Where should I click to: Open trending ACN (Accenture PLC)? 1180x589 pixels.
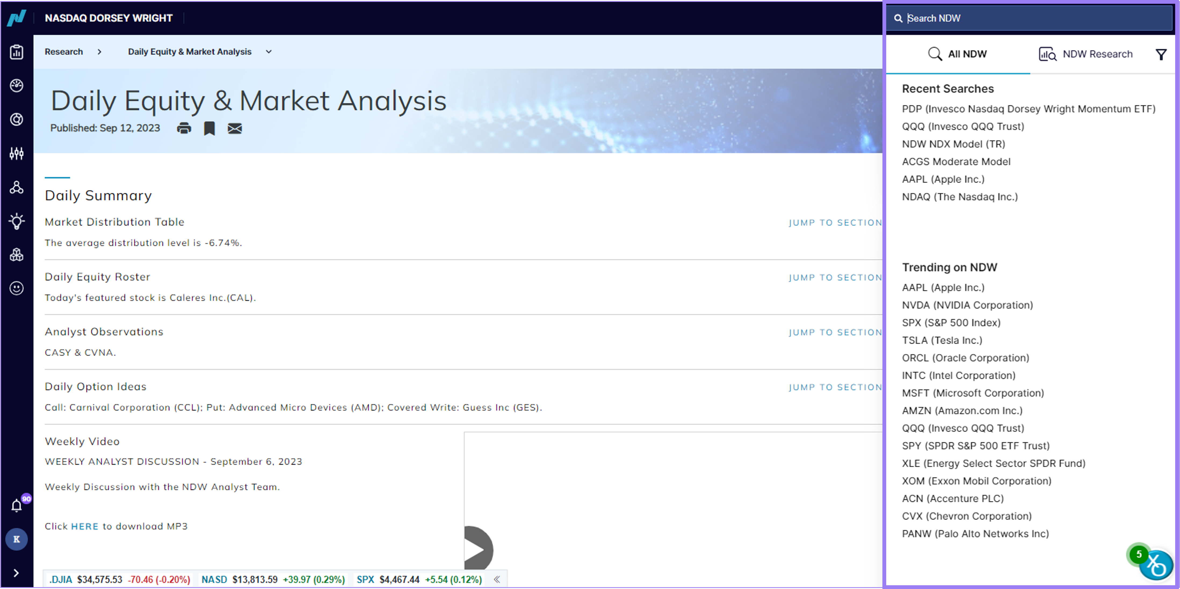953,499
